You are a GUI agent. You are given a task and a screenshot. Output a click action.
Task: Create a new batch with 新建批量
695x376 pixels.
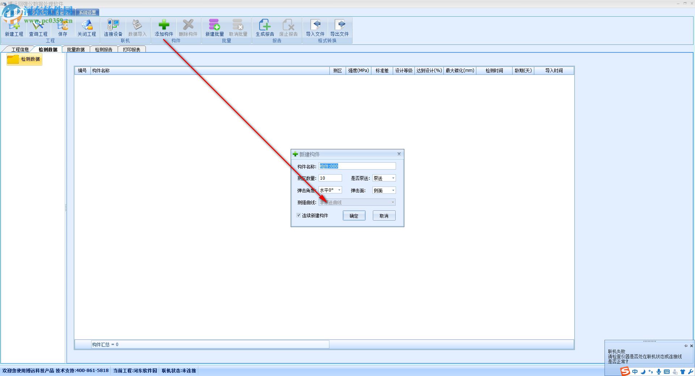215,28
